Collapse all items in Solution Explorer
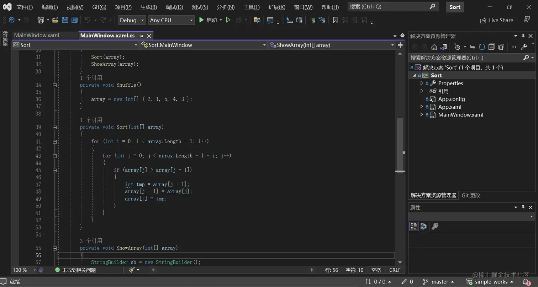The image size is (538, 287). [491, 47]
